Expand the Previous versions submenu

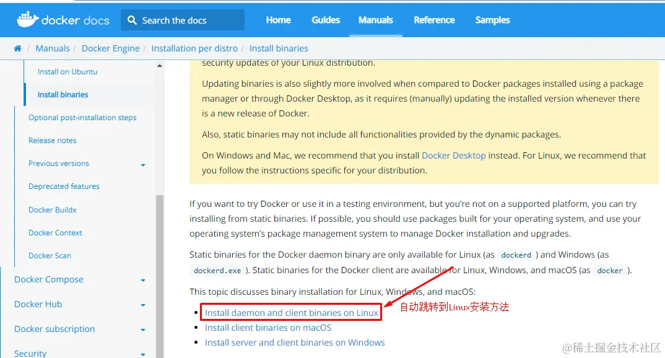[143, 165]
